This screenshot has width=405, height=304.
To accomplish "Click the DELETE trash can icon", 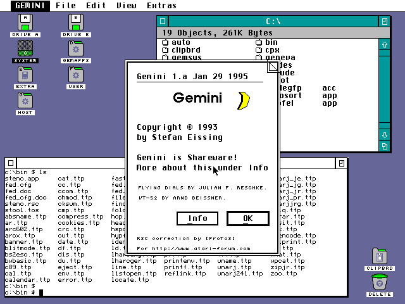I will tap(380, 282).
